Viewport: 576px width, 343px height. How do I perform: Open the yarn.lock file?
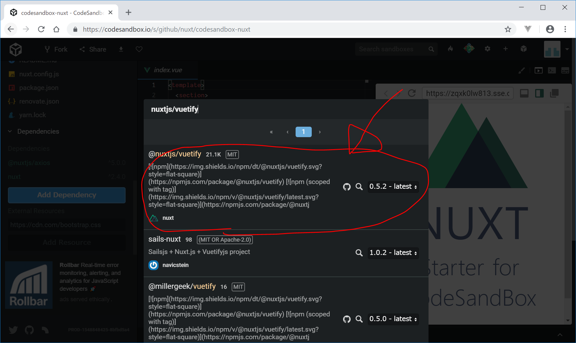32,115
